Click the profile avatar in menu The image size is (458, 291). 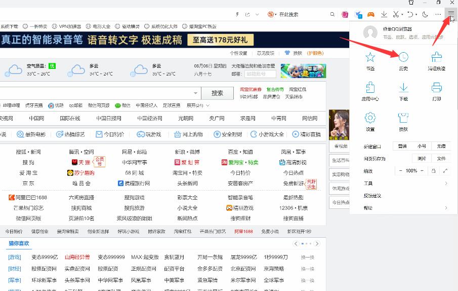click(x=370, y=32)
